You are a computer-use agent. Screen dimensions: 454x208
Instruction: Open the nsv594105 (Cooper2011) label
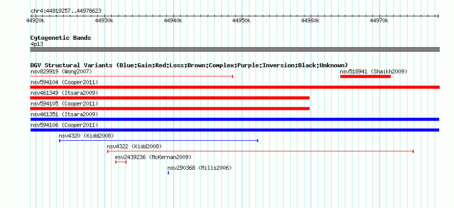pos(64,103)
